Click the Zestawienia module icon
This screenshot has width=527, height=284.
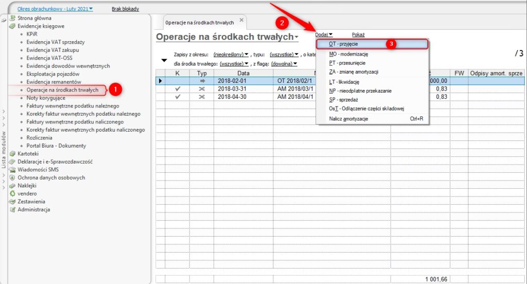(13, 202)
